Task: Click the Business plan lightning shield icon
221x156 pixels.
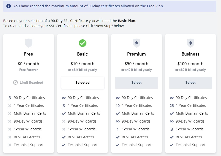Action: (x=190, y=43)
